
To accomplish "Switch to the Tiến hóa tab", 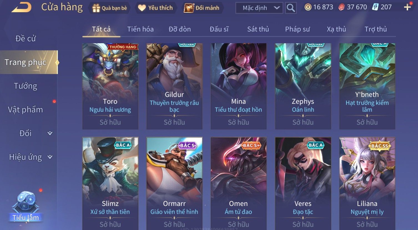I will (x=140, y=29).
